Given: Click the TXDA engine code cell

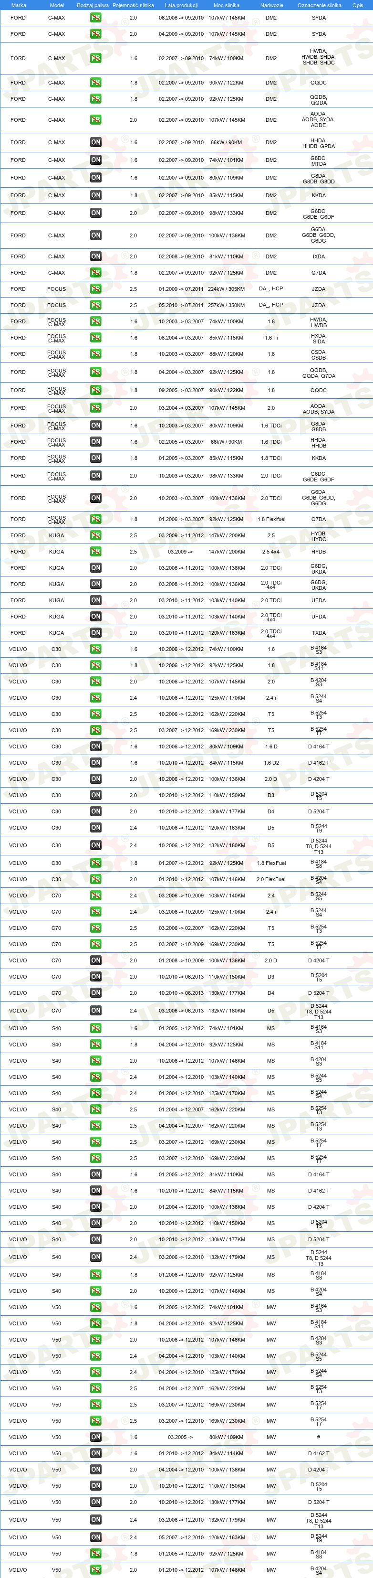Looking at the screenshot, I should point(319,633).
